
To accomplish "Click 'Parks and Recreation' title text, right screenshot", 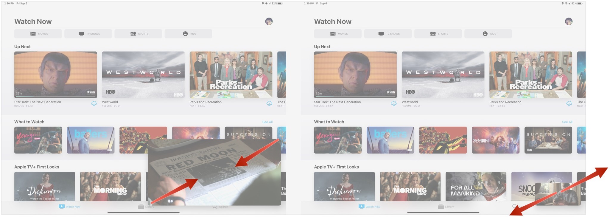I will tap(505, 102).
